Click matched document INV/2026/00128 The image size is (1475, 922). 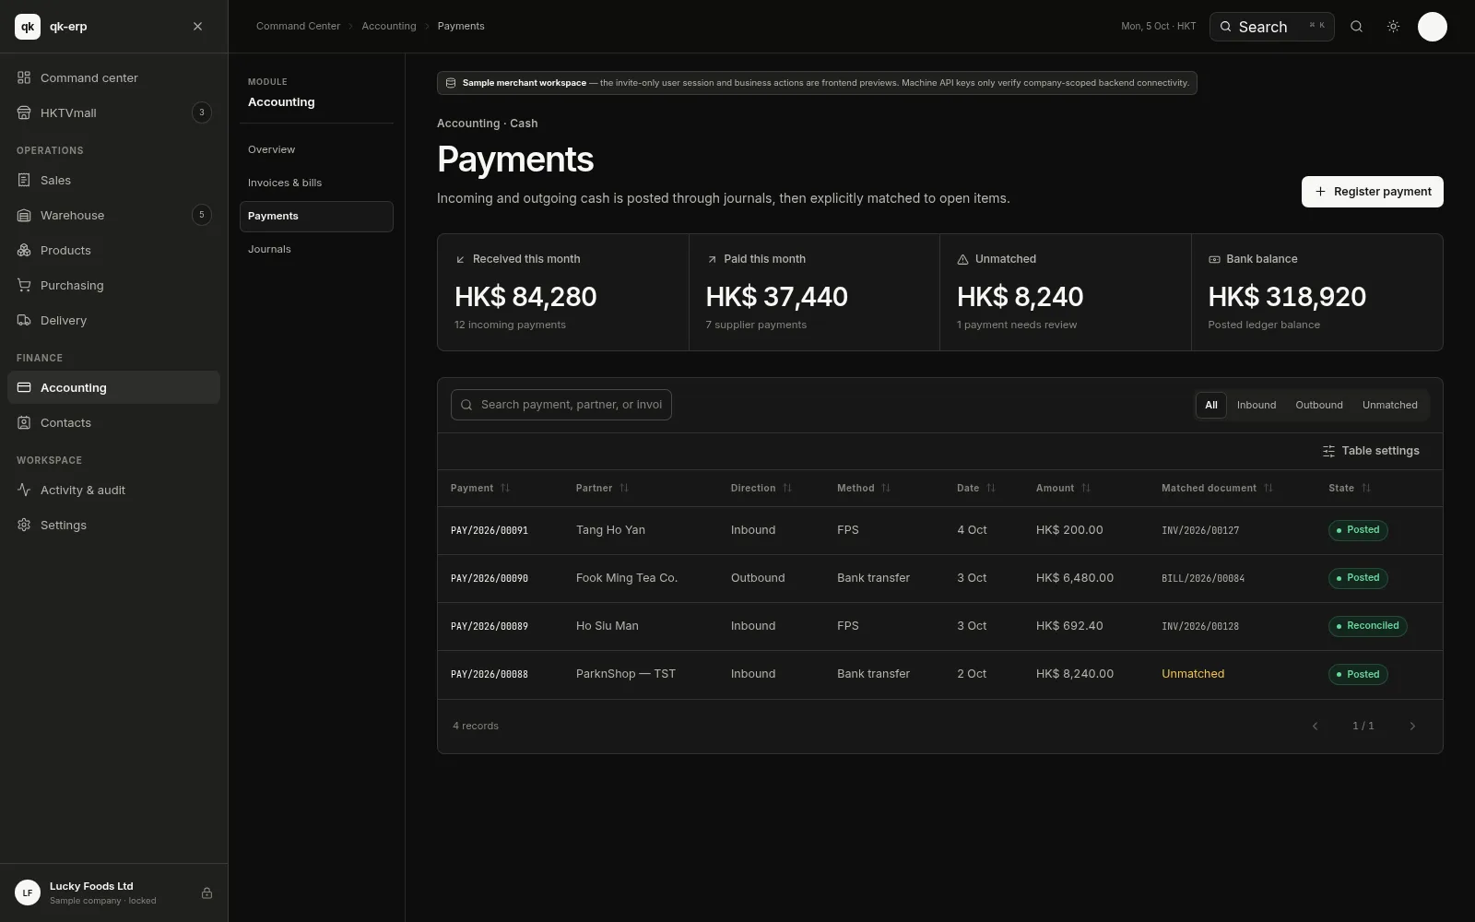(x=1200, y=626)
